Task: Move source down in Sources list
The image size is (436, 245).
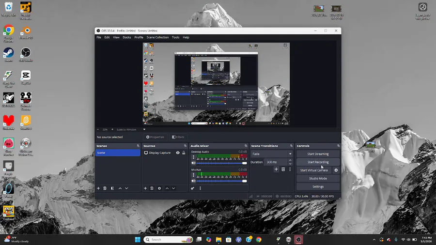Action: [173, 188]
